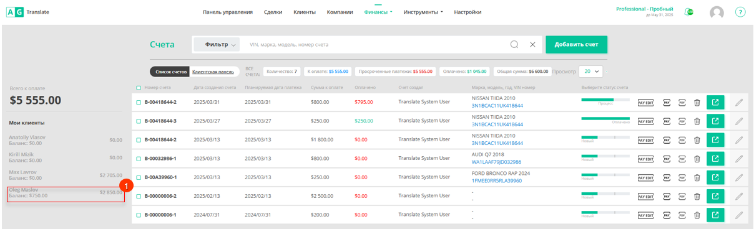Delete invoice B-00032986-1 with trash icon
Viewport: 754px width, 229px height.
click(697, 159)
